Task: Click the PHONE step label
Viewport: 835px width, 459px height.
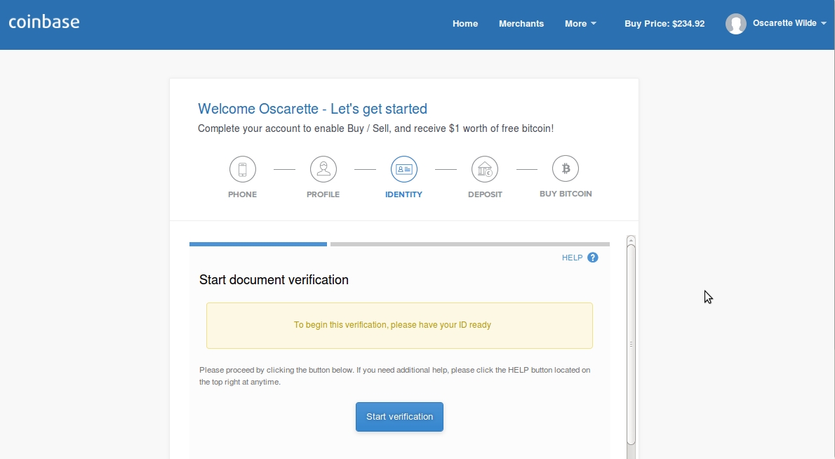Action: pyautogui.click(x=242, y=194)
